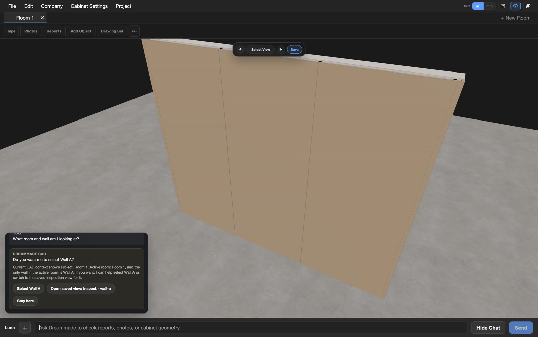538x337 pixels.
Task: Toggle the crossed-out eye hide icon
Action: (528, 6)
